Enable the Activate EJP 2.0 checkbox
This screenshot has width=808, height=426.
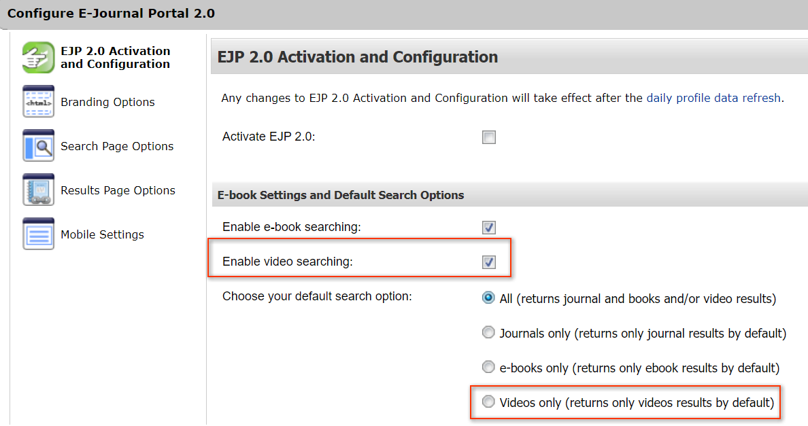coord(488,137)
